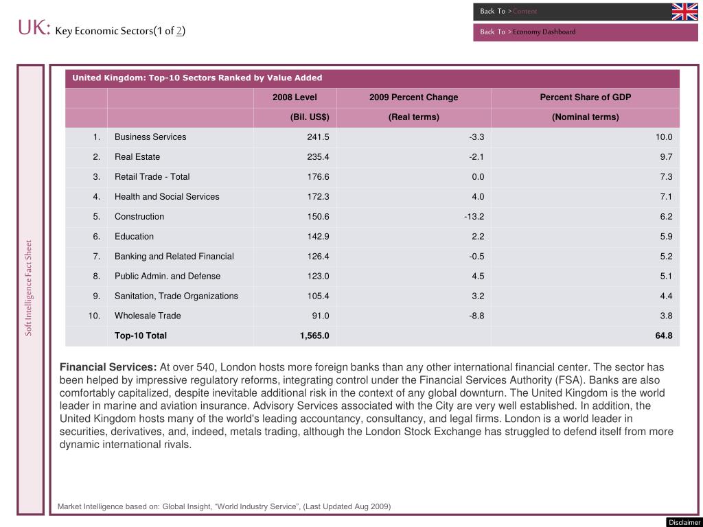Click the 'UK:' page title
Viewport: 703px width, 527px height.
(x=34, y=28)
